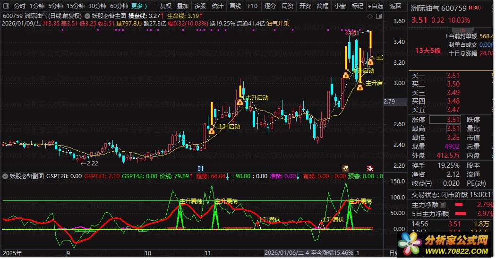Toggle the left sidebar panel icon
The image size is (496, 259).
[x=6, y=6]
